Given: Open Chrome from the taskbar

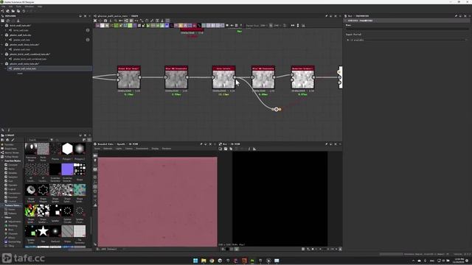Looking at the screenshot, I should pos(212,261).
